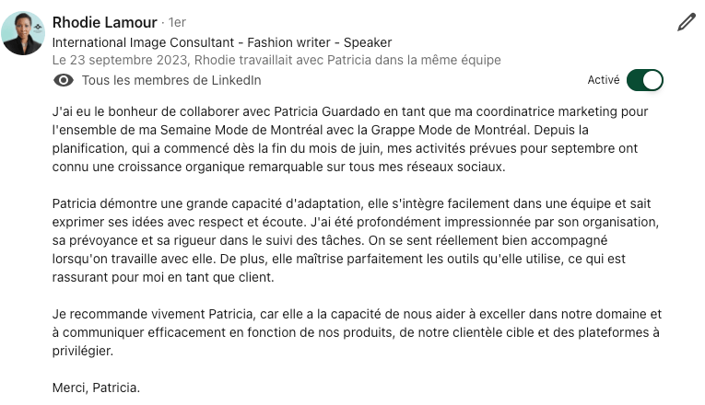
Task: Click the closing line "Merci, Patricia."
Action: click(x=97, y=388)
